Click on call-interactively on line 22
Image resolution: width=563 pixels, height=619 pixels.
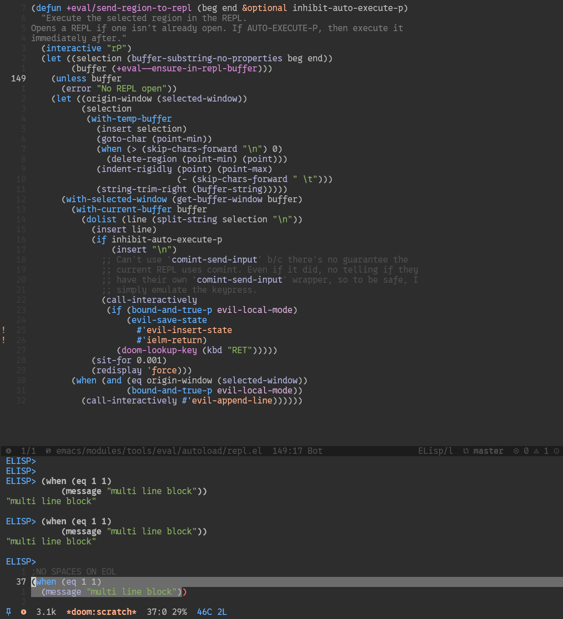pos(152,300)
